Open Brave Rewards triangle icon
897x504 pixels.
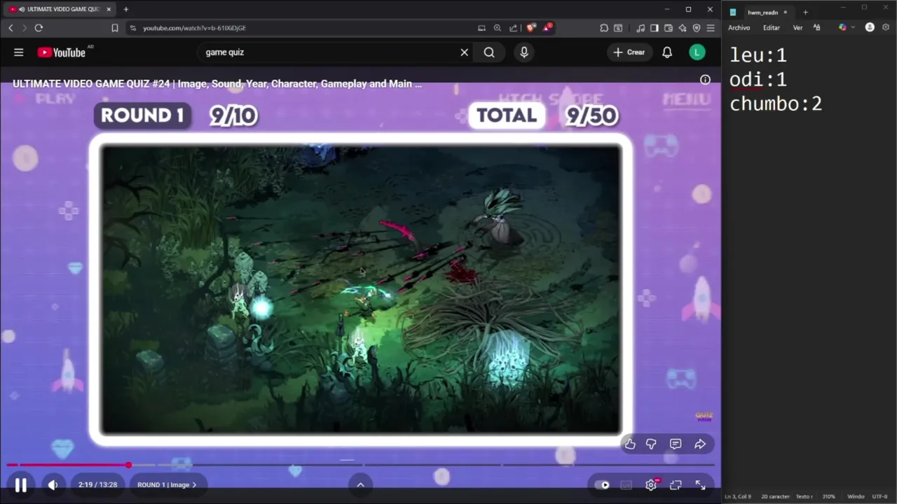[x=547, y=28]
